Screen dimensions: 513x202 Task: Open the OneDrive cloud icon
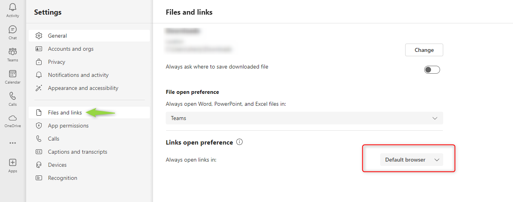pyautogui.click(x=13, y=118)
